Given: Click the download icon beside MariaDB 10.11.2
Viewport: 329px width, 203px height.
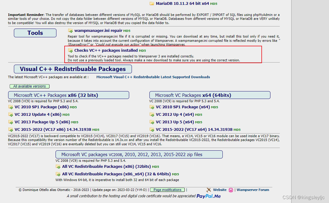Looking at the screenshot, I should (152, 4).
